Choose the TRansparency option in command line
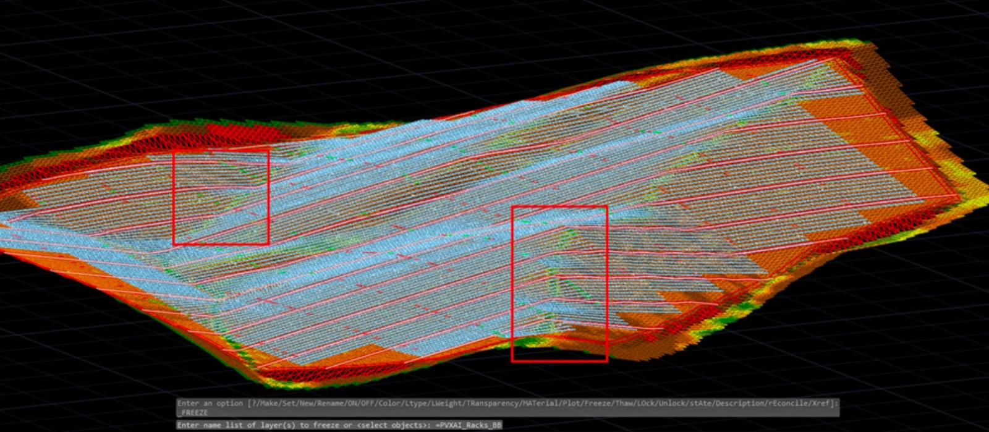This screenshot has height=432, width=989. tap(493, 404)
